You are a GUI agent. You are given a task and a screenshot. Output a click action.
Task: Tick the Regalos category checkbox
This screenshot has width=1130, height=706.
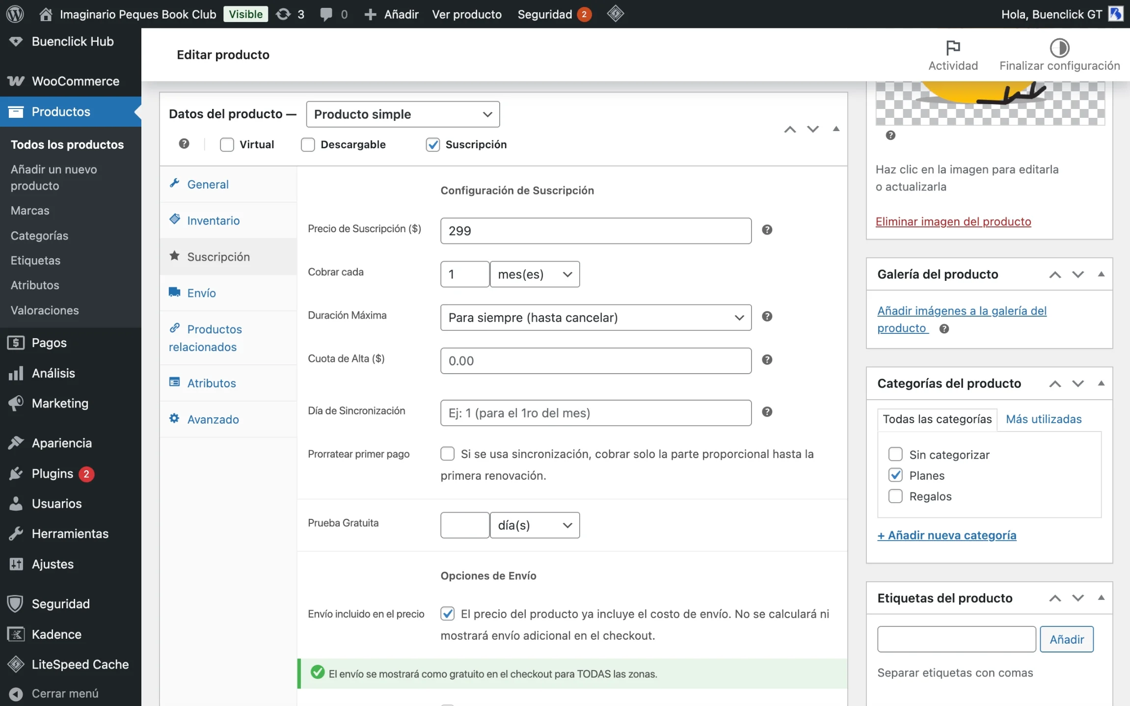(x=895, y=496)
